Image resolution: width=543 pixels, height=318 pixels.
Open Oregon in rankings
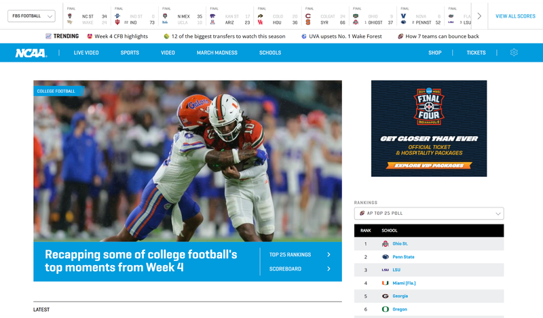pyautogui.click(x=400, y=309)
